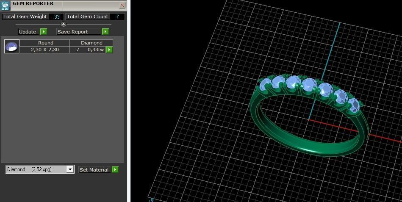Image resolution: width=402 pixels, height=202 pixels.
Task: Click the Gem Reporter panel icon
Action: 5,5
